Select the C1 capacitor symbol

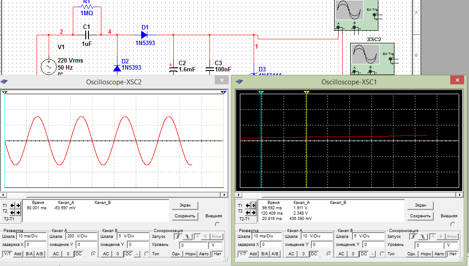(x=87, y=34)
